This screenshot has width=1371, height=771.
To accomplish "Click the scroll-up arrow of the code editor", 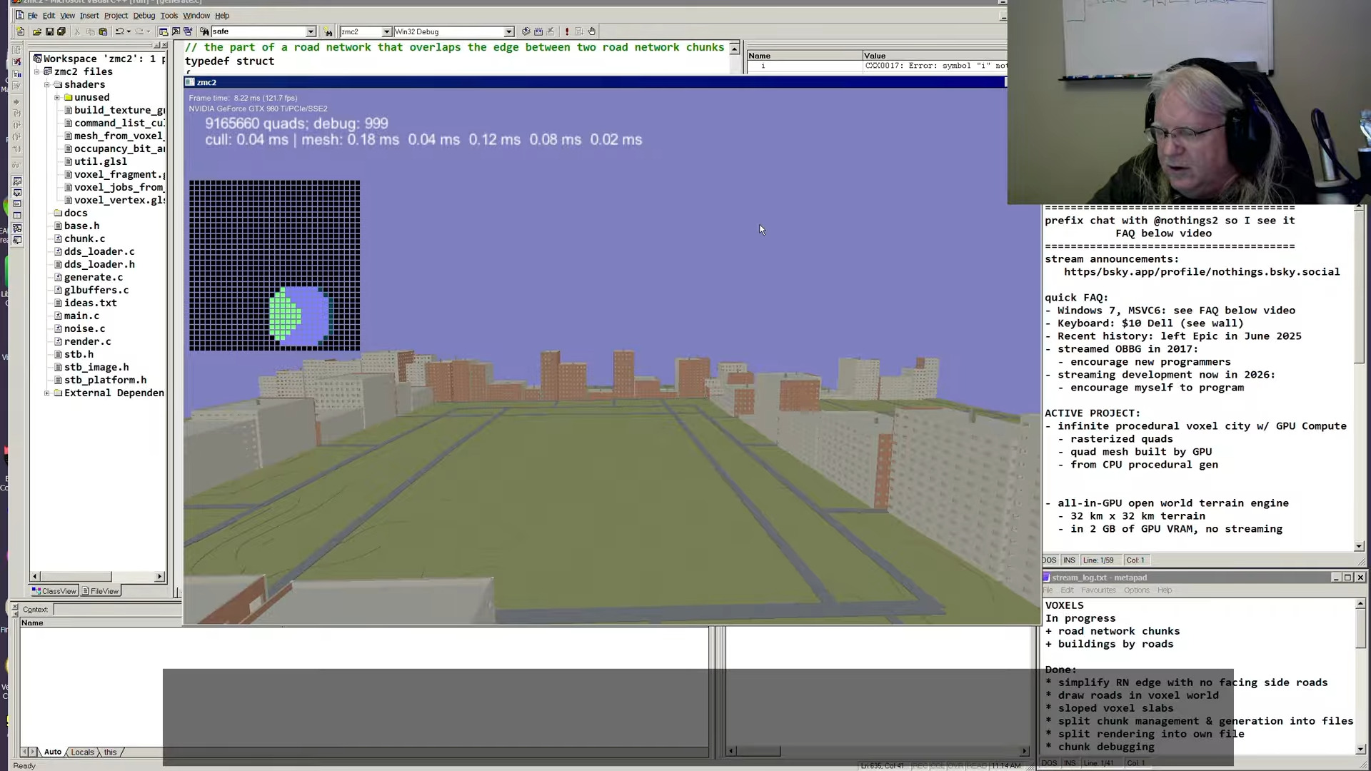I will (735, 49).
